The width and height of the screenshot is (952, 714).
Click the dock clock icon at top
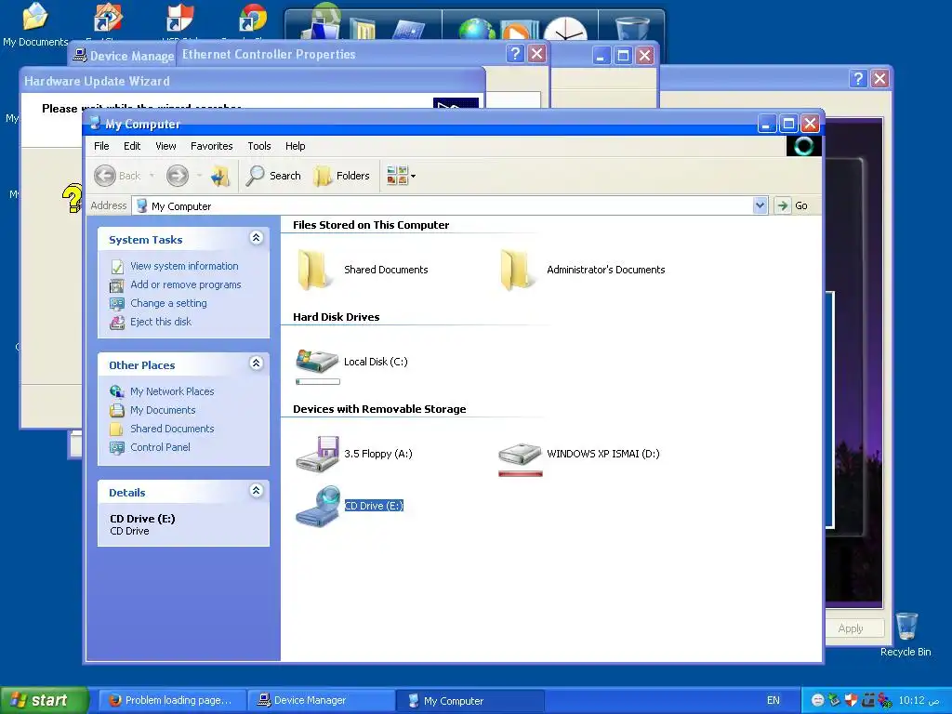tap(565, 29)
